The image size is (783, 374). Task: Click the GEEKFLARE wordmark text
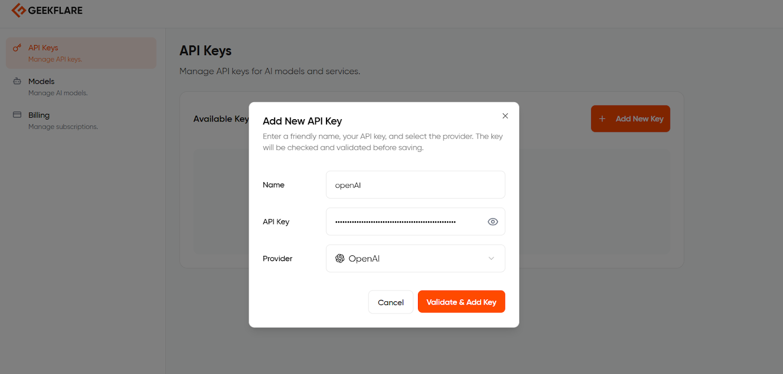[x=55, y=10]
